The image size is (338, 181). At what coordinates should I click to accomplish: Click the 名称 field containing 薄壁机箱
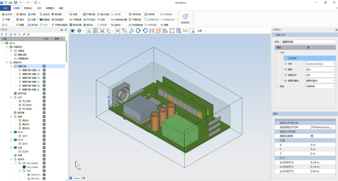[x=308, y=42]
